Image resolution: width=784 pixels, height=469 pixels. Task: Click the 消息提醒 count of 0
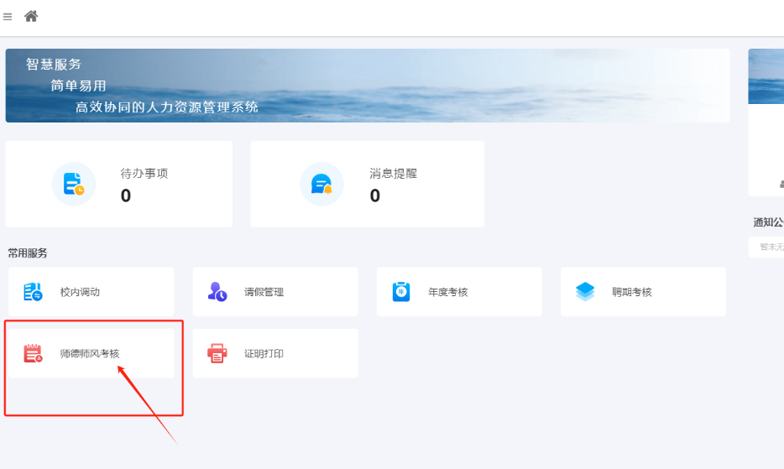[x=374, y=195]
